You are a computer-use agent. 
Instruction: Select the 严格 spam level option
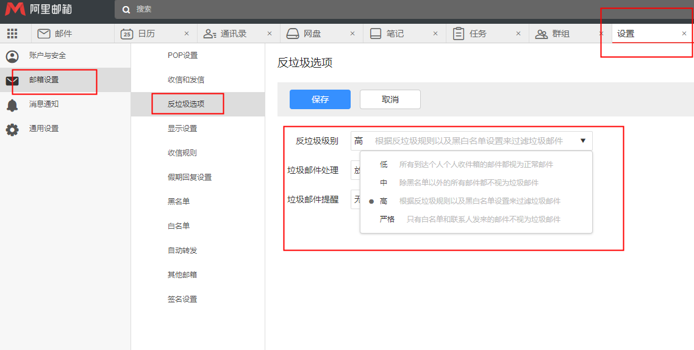(387, 220)
